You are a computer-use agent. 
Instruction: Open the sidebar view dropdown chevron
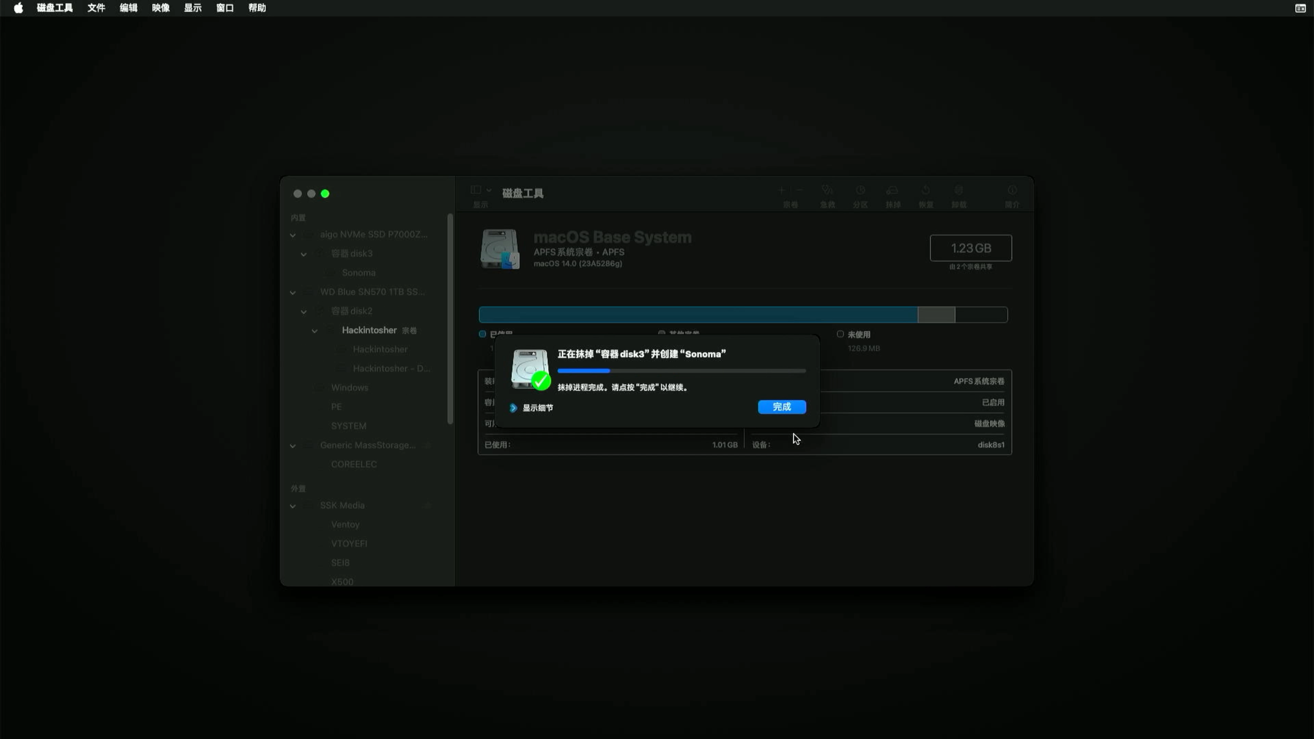(x=489, y=190)
